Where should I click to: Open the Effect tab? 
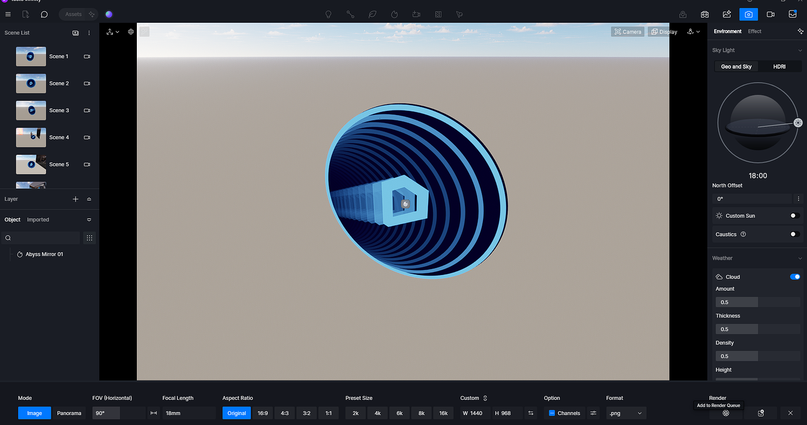pyautogui.click(x=754, y=32)
